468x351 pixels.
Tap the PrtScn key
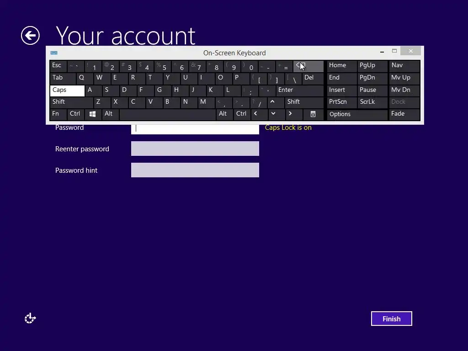point(342,102)
